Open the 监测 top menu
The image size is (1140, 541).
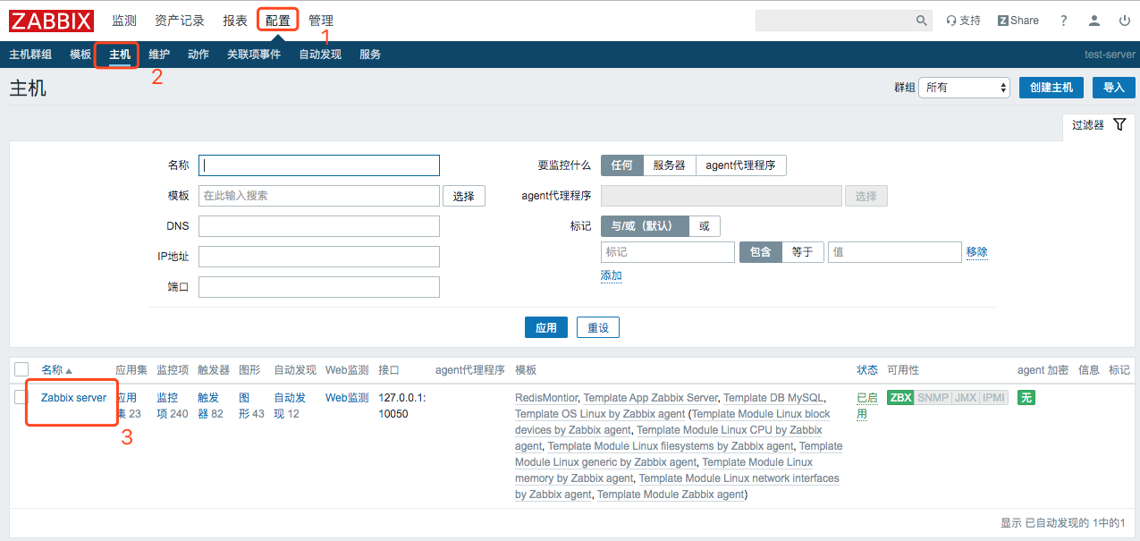point(124,21)
